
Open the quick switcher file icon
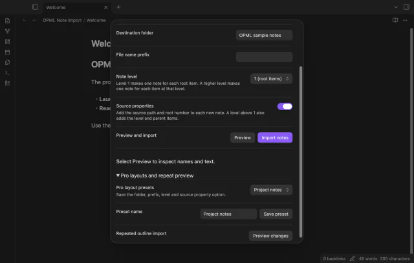(7, 21)
